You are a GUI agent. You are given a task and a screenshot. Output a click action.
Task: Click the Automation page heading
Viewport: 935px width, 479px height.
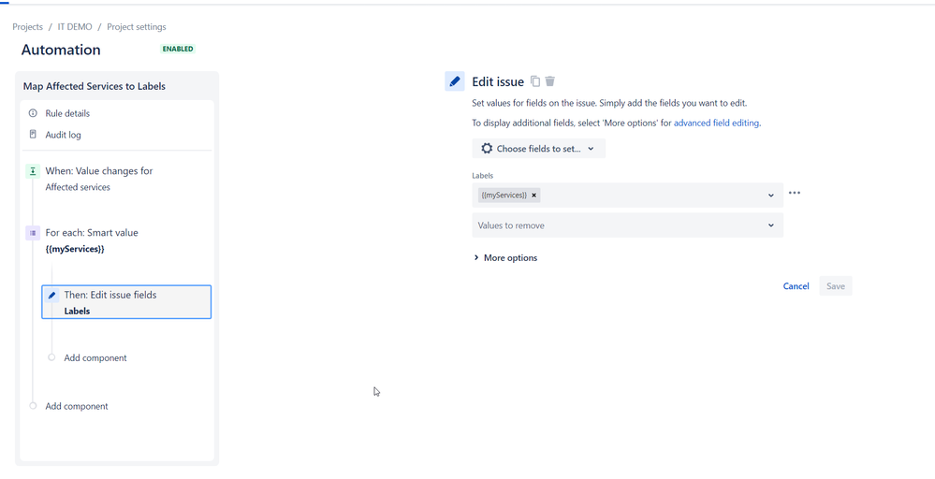click(x=61, y=50)
